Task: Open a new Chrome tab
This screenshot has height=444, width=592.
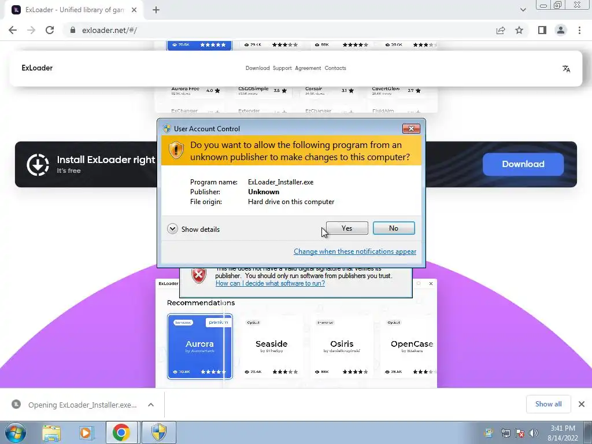Action: click(156, 10)
